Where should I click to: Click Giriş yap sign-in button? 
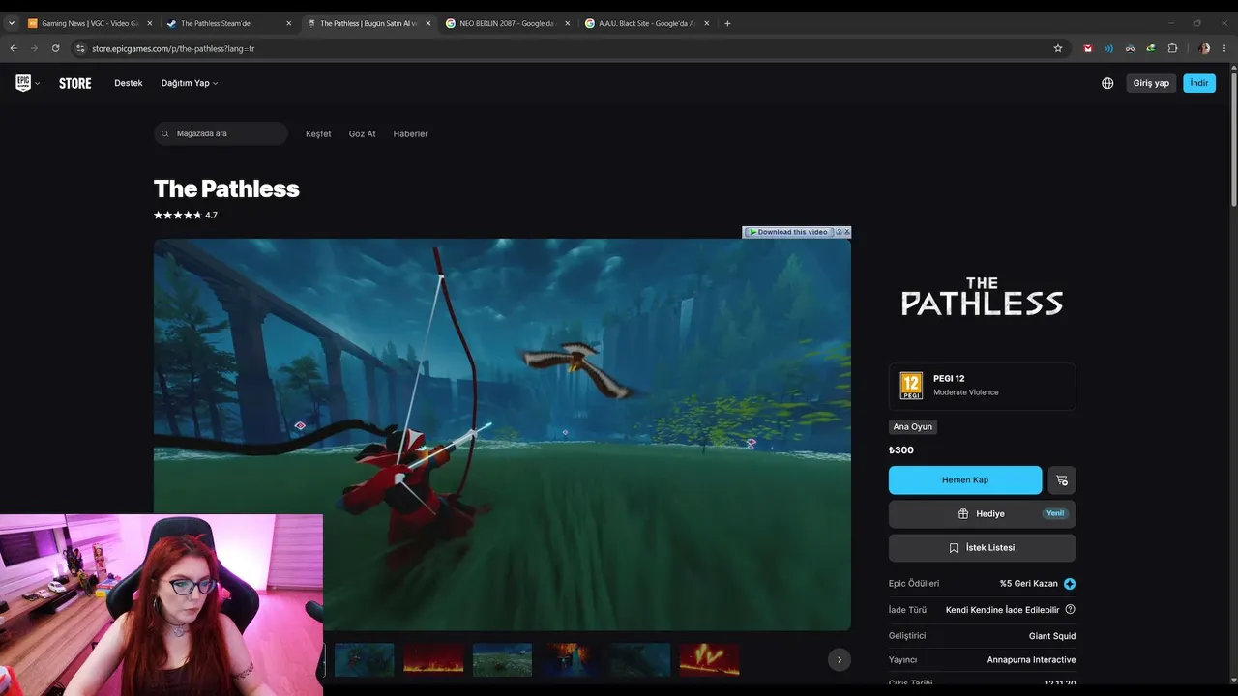click(1151, 83)
